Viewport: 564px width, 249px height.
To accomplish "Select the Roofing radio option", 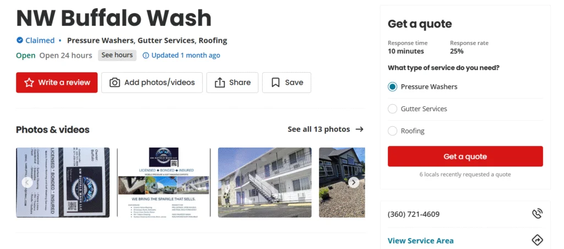I will coord(392,131).
